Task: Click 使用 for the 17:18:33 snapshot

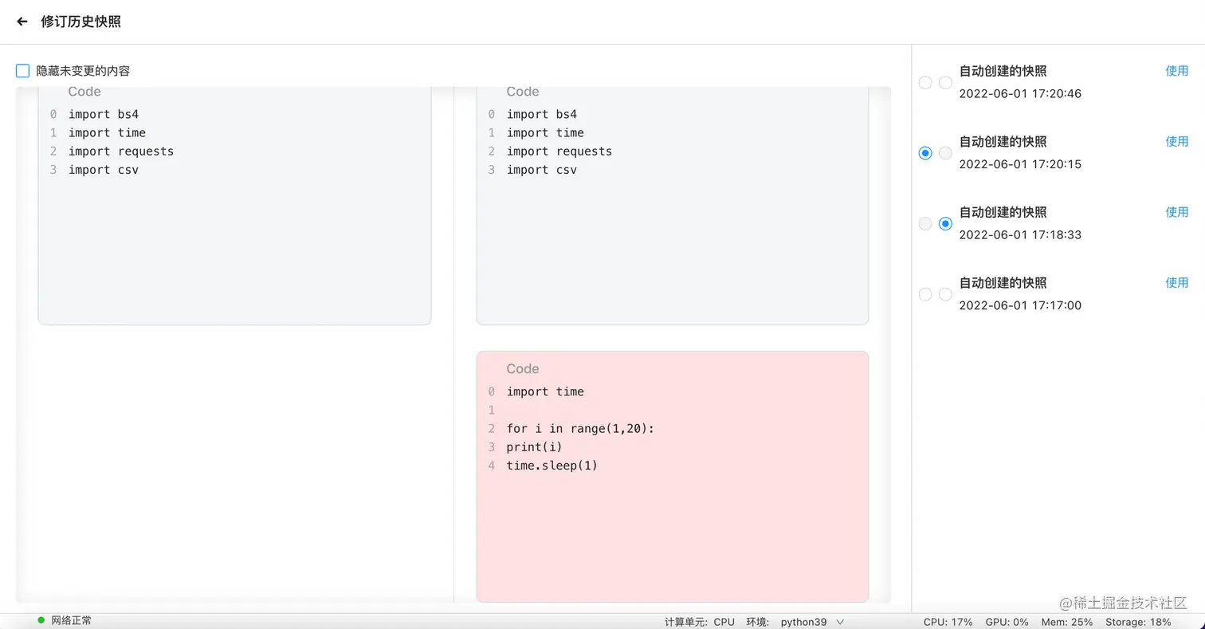Action: coord(1177,212)
